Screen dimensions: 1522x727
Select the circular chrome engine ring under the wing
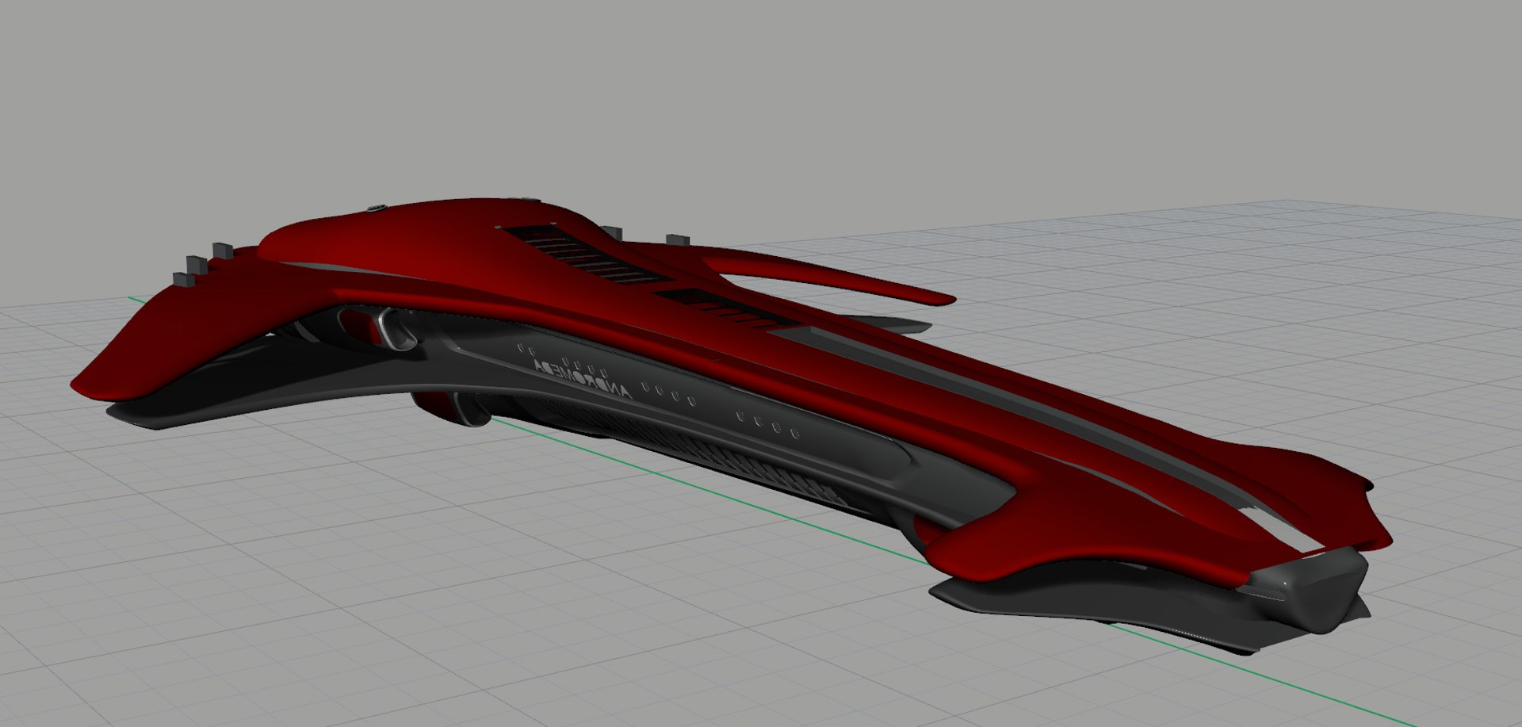tap(396, 329)
